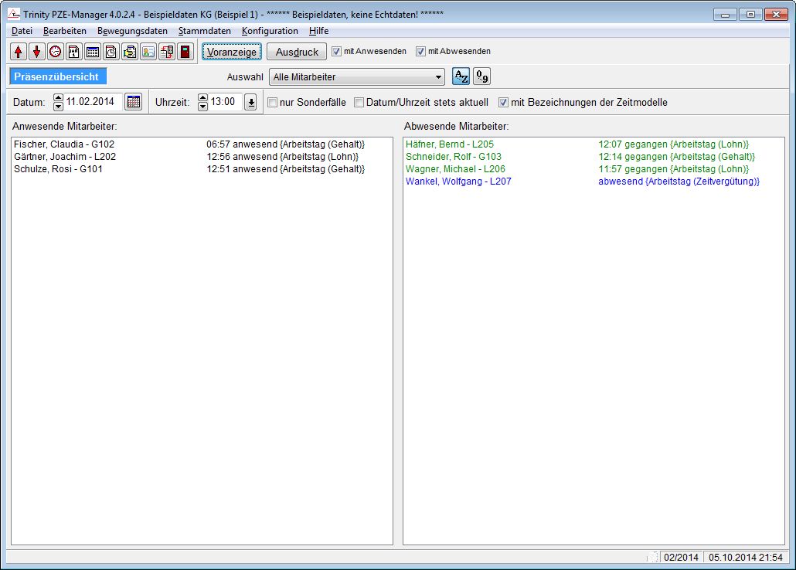Viewport: 796px width, 570px height.
Task: Sort employees alphabetically with A-Z button
Action: (x=461, y=76)
